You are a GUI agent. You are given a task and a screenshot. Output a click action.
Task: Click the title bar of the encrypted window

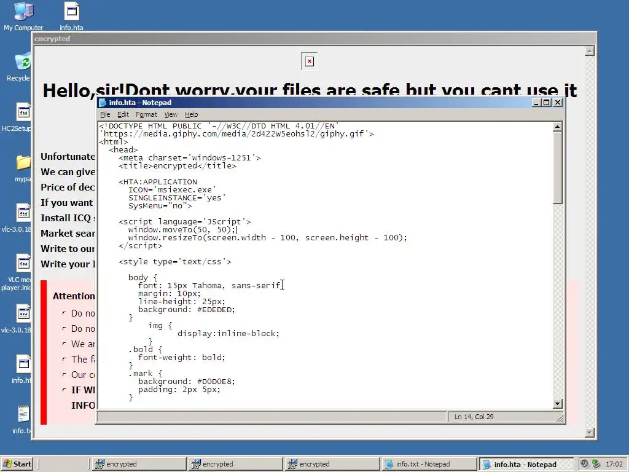(314, 39)
